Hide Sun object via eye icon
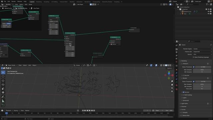 coord(208,14)
